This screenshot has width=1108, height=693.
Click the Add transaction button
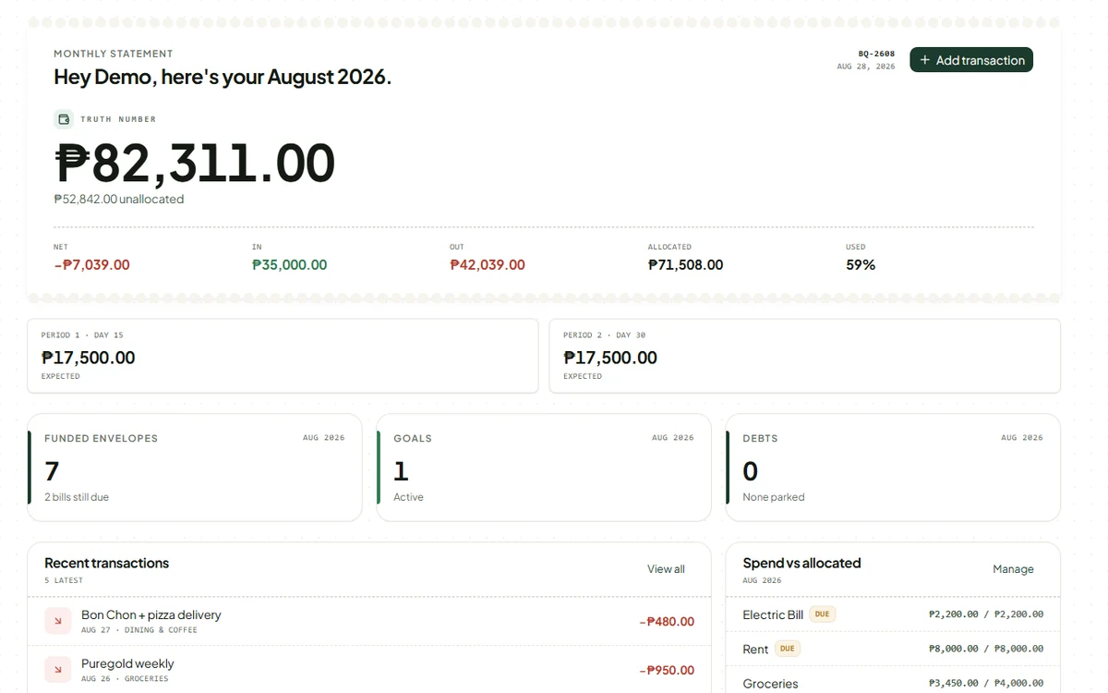[x=971, y=60]
